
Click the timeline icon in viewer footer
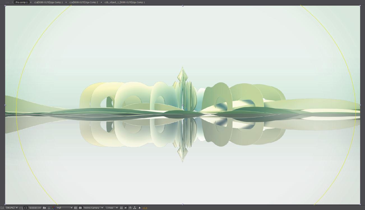(x=130, y=208)
